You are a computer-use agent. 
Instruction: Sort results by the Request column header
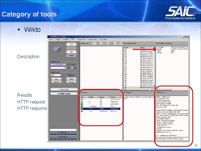115,97
